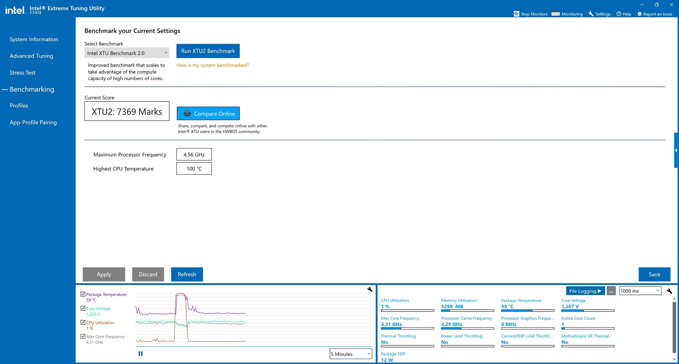Image resolution: width=679 pixels, height=364 pixels.
Task: Open App-Profile Pairing section
Action: [33, 122]
